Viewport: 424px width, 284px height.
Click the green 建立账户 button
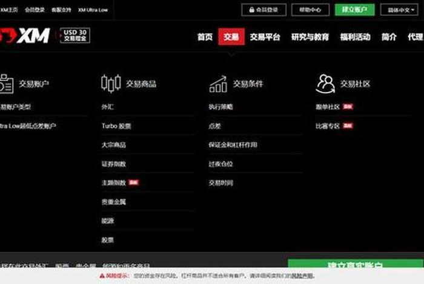point(354,10)
